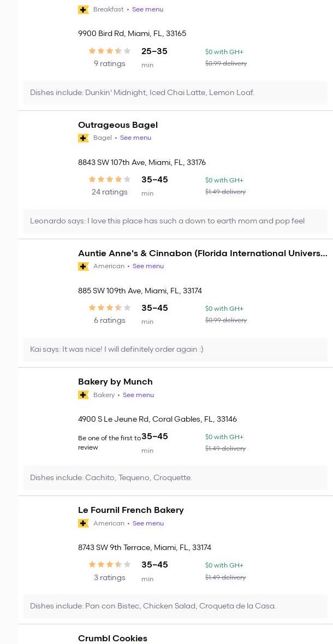Open See menu link next to Breakfast

click(x=147, y=9)
